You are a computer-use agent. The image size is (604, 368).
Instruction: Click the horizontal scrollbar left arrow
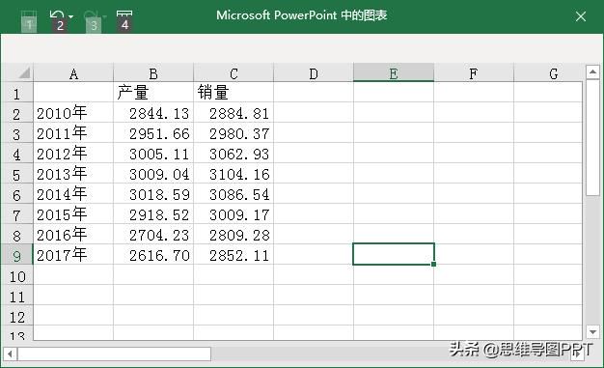(10, 354)
